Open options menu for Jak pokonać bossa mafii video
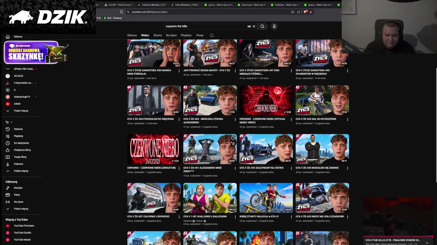Screen dimensions: 437x245 pos(235,71)
